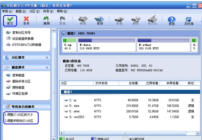Choose 删除所有分区 (Delete All Partitions)
202x140 pixels.
pos(18,81)
